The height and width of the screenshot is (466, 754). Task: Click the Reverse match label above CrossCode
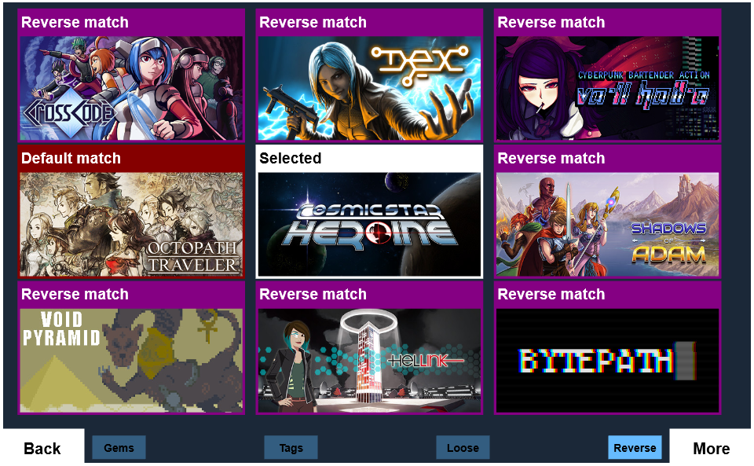(75, 22)
